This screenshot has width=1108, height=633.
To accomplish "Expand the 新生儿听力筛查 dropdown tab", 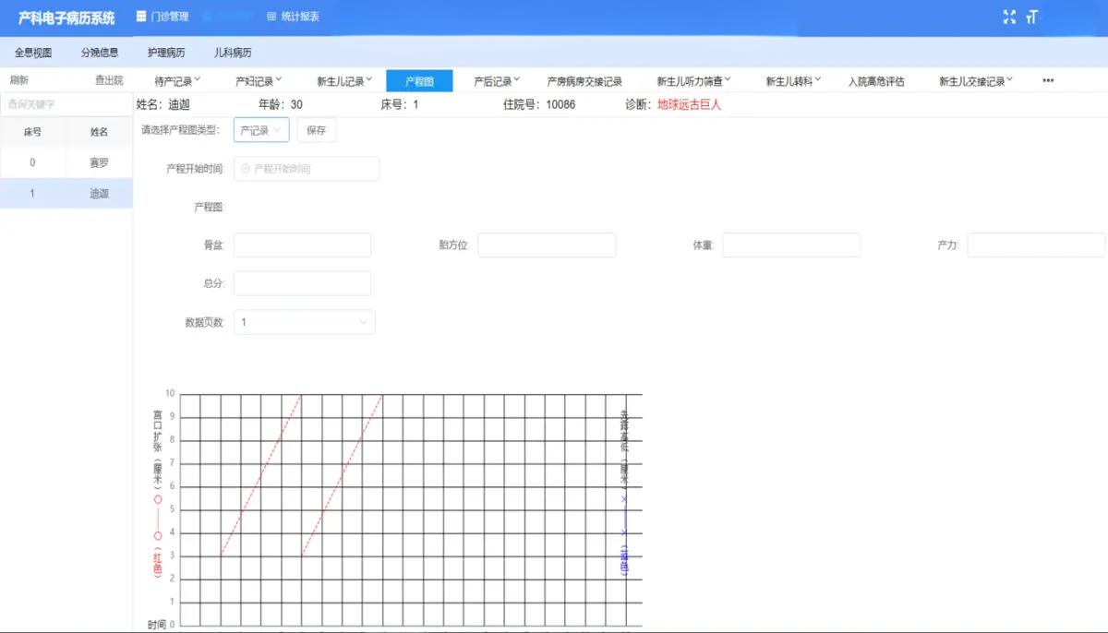I will pos(693,81).
